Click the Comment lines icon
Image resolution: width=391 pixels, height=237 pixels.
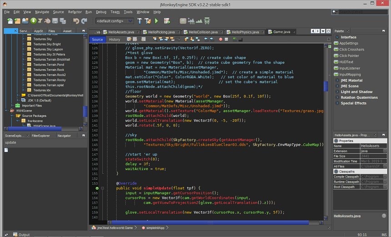coord(235,39)
